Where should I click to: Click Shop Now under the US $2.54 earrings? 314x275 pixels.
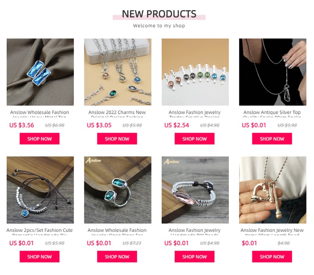(194, 139)
